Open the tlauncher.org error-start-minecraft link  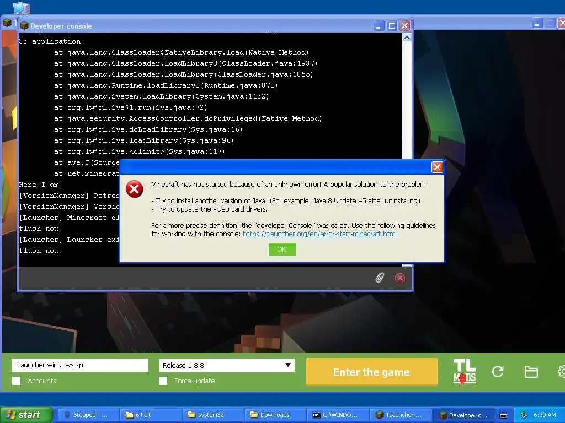pyautogui.click(x=319, y=234)
